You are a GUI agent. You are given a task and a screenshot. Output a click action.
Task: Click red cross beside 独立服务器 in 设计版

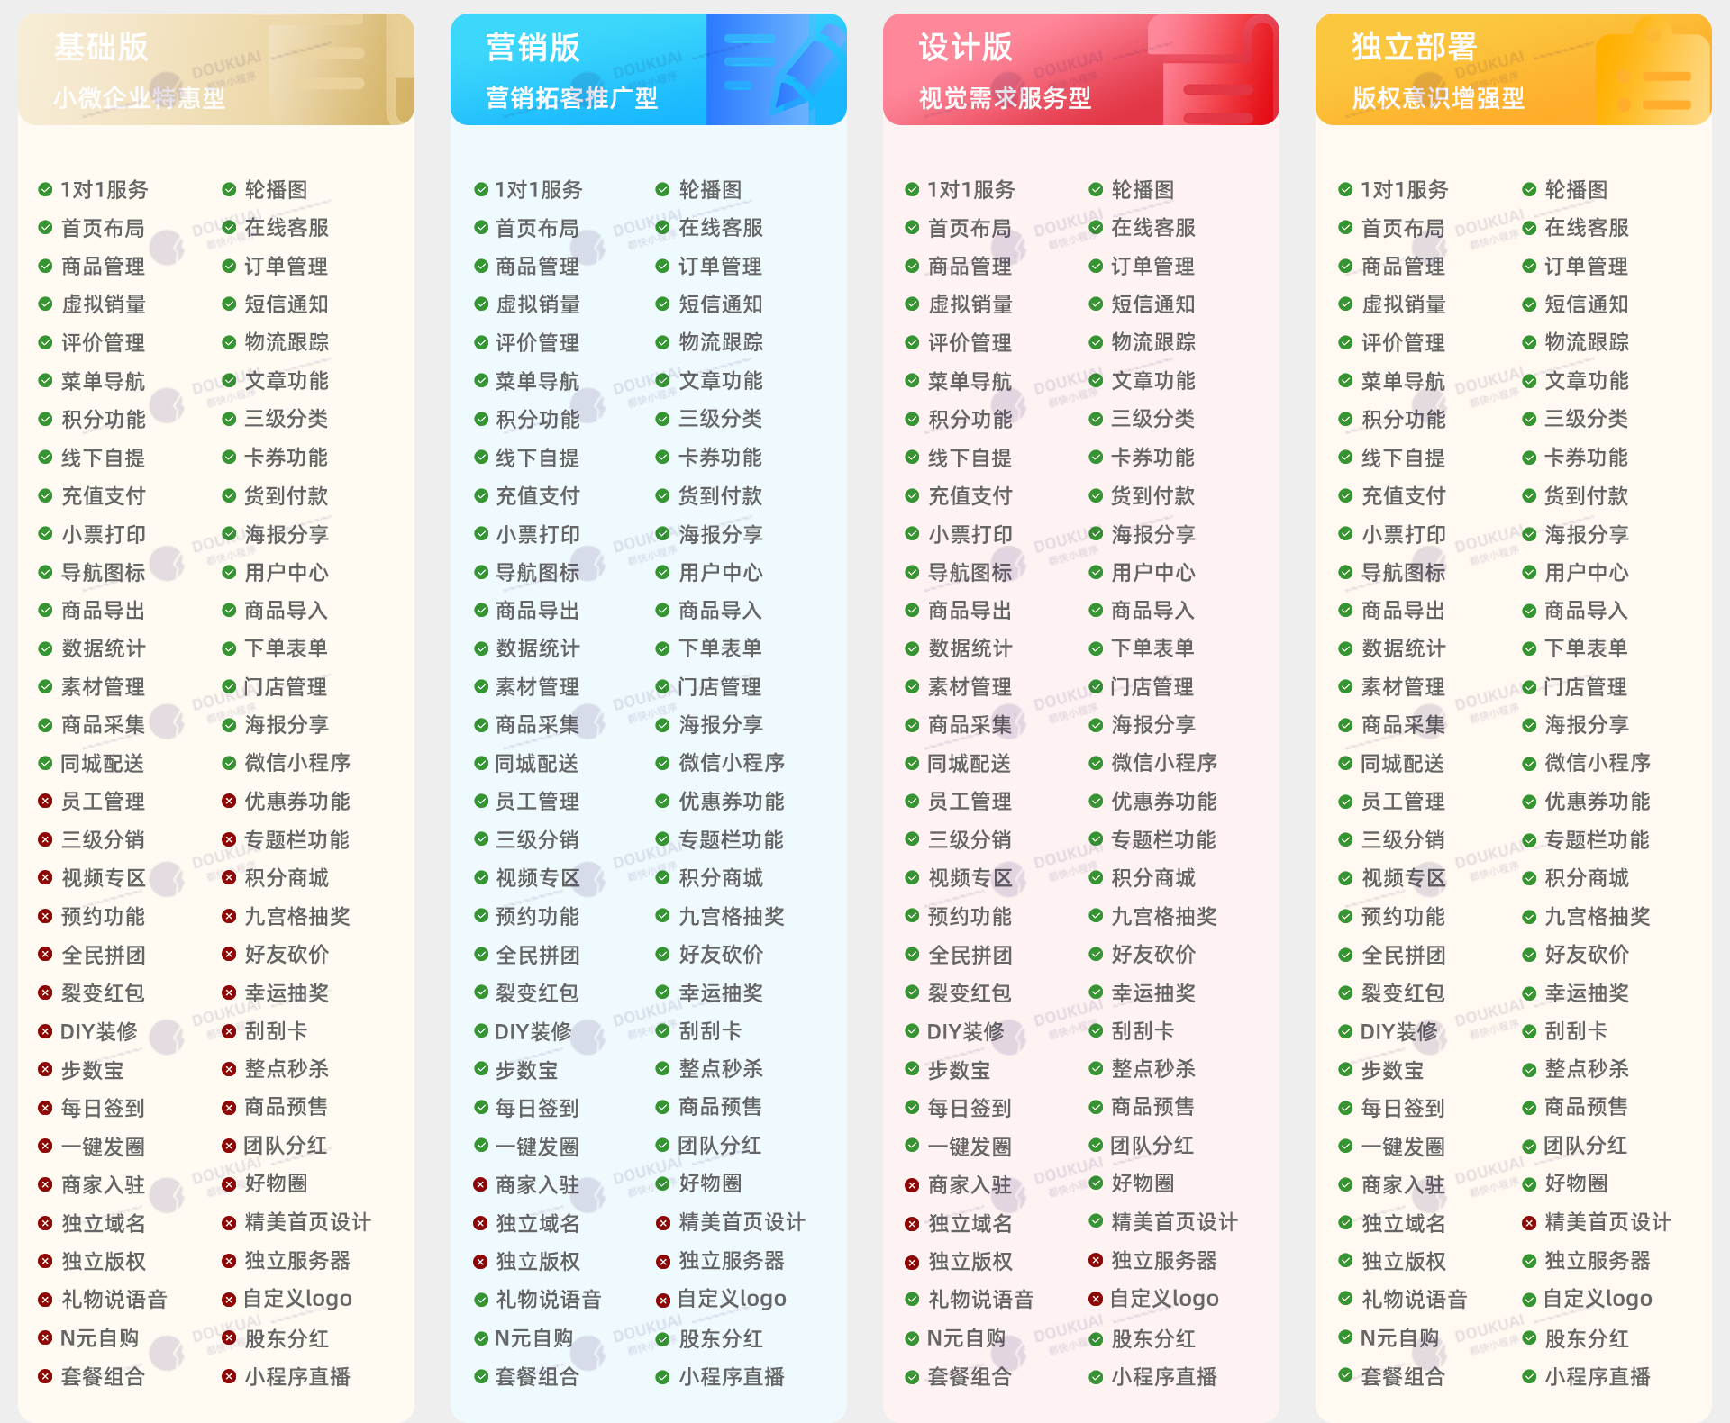(1096, 1260)
